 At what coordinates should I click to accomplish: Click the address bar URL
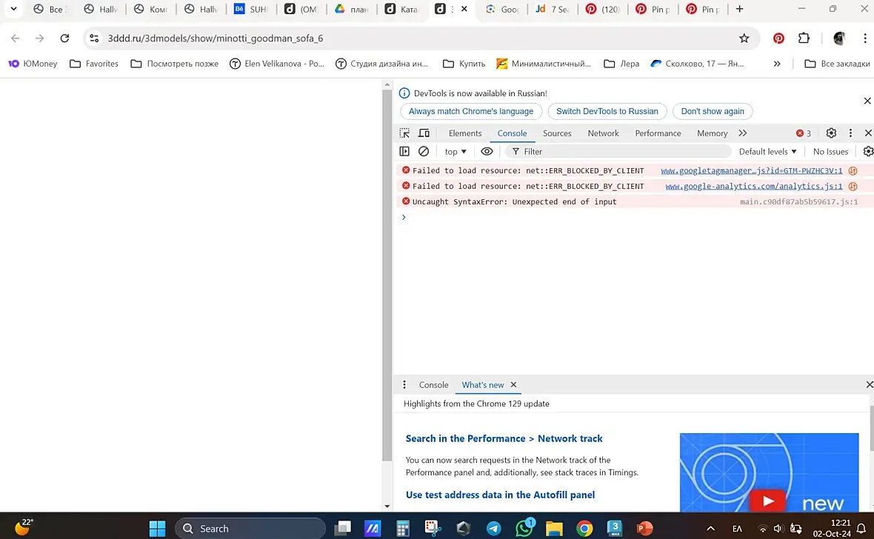click(215, 38)
